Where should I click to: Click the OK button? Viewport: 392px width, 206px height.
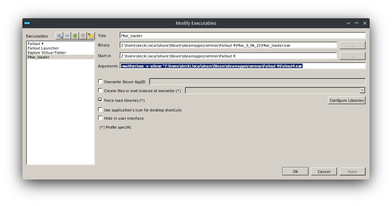pyautogui.click(x=295, y=172)
